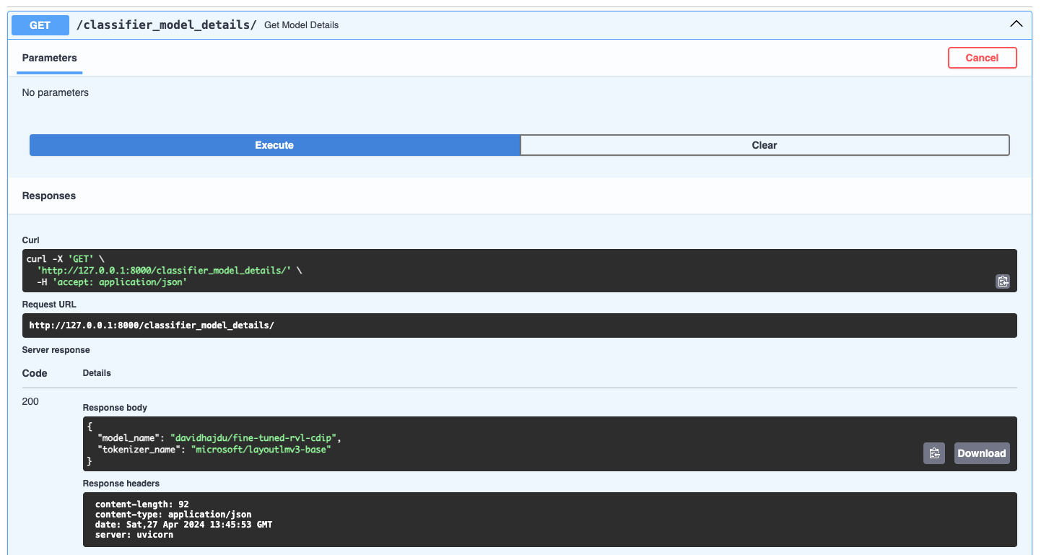Select the Parameters tab
This screenshot has width=1049, height=555.
50,58
